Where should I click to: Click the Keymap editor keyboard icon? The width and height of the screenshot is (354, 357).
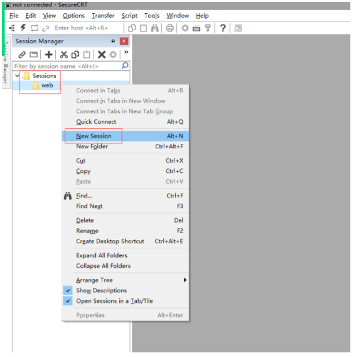click(196, 29)
